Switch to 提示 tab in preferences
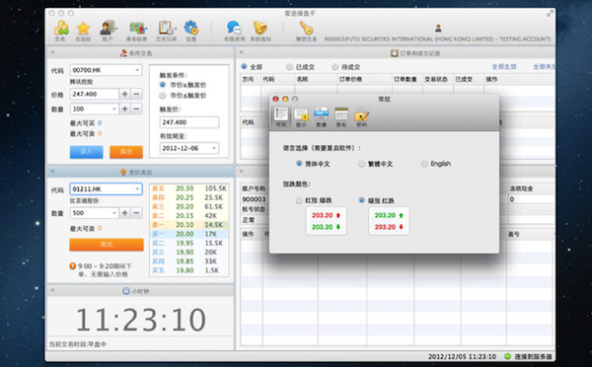Image resolution: width=592 pixels, height=367 pixels. [x=301, y=117]
